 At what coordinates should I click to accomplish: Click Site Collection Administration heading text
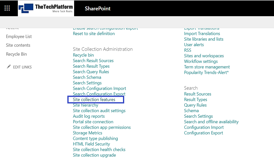click(x=103, y=49)
